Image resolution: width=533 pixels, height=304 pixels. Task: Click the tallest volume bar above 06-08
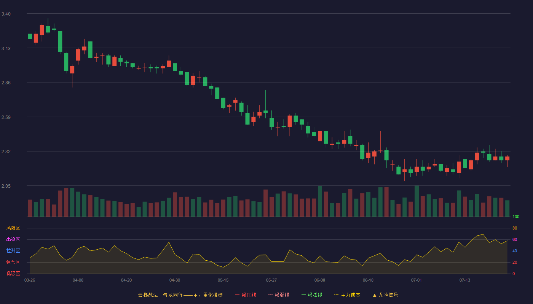pos(320,201)
